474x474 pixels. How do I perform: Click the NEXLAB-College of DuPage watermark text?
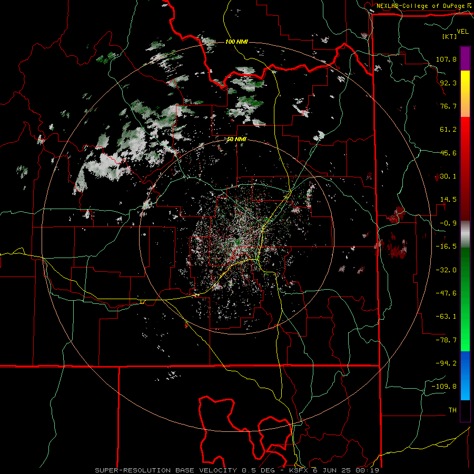pos(420,6)
